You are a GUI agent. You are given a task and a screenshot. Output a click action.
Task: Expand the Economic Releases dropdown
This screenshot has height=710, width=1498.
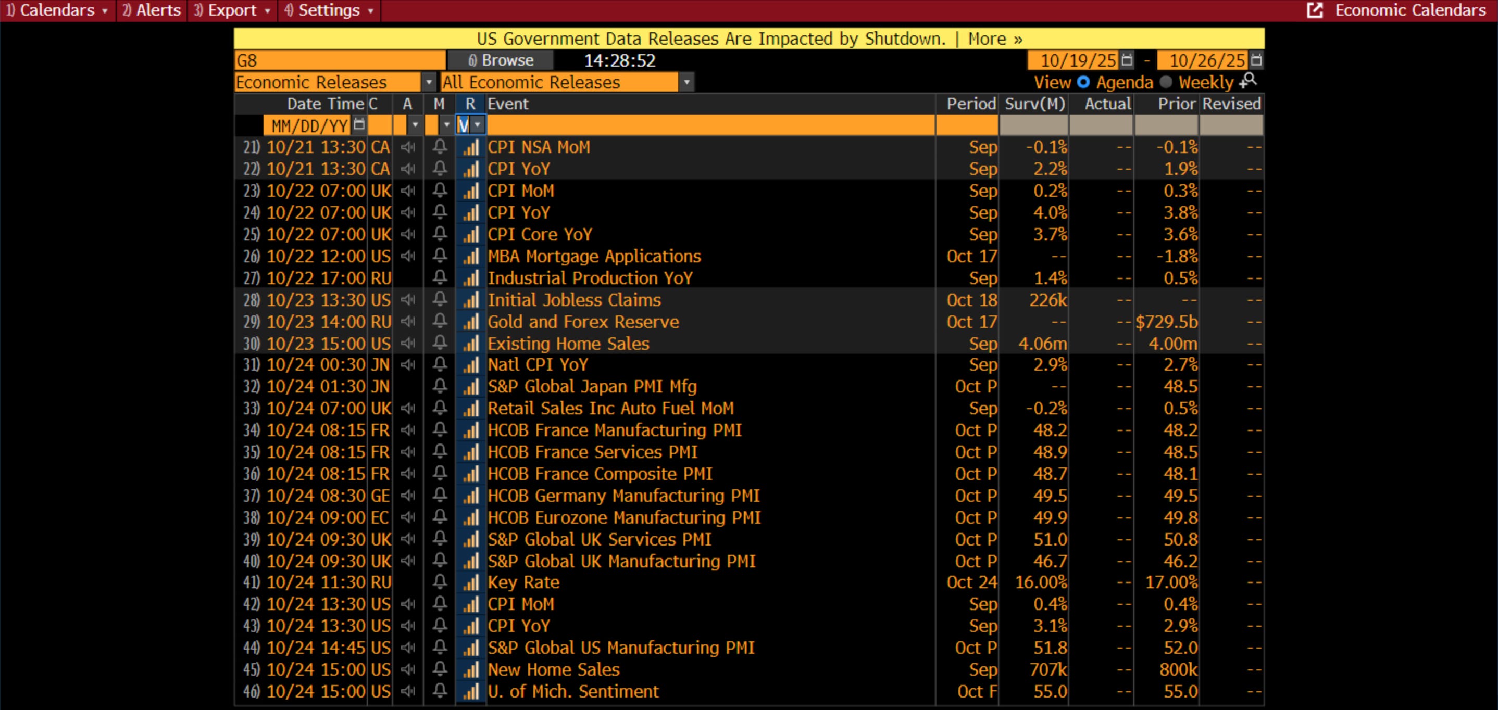point(429,83)
